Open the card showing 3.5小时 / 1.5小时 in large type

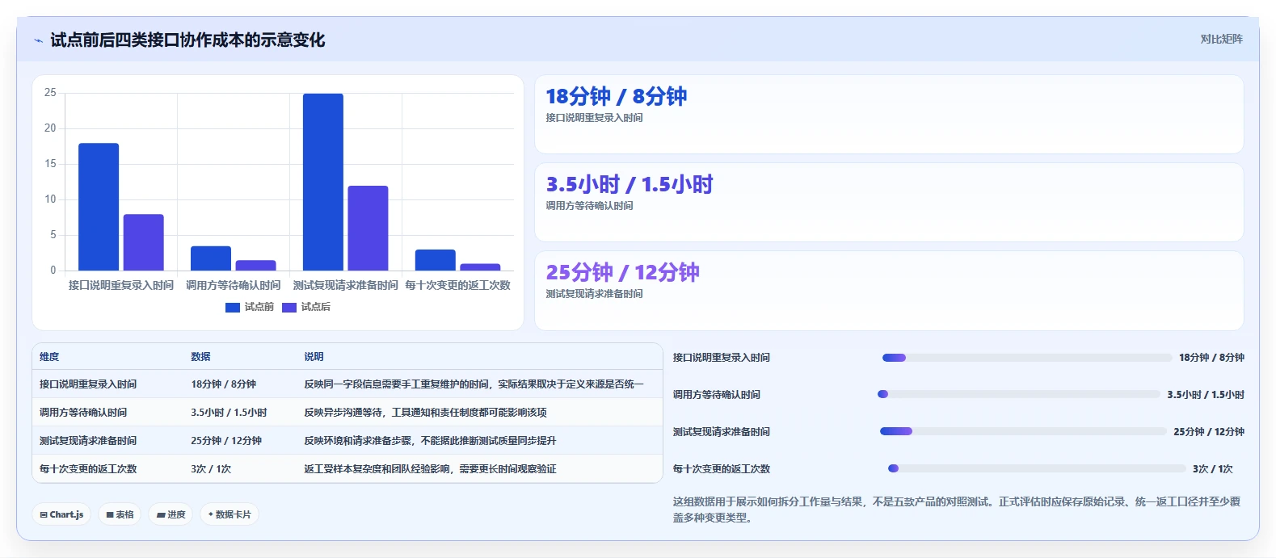point(889,202)
